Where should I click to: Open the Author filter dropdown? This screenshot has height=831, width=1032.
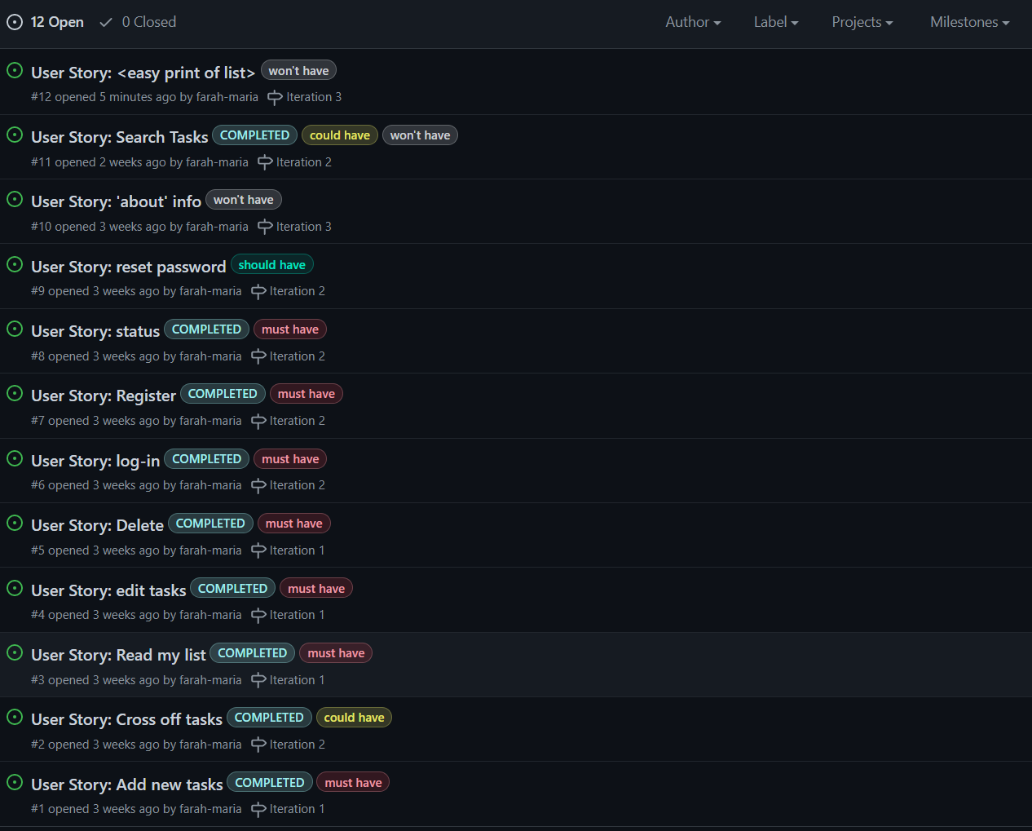click(x=692, y=22)
